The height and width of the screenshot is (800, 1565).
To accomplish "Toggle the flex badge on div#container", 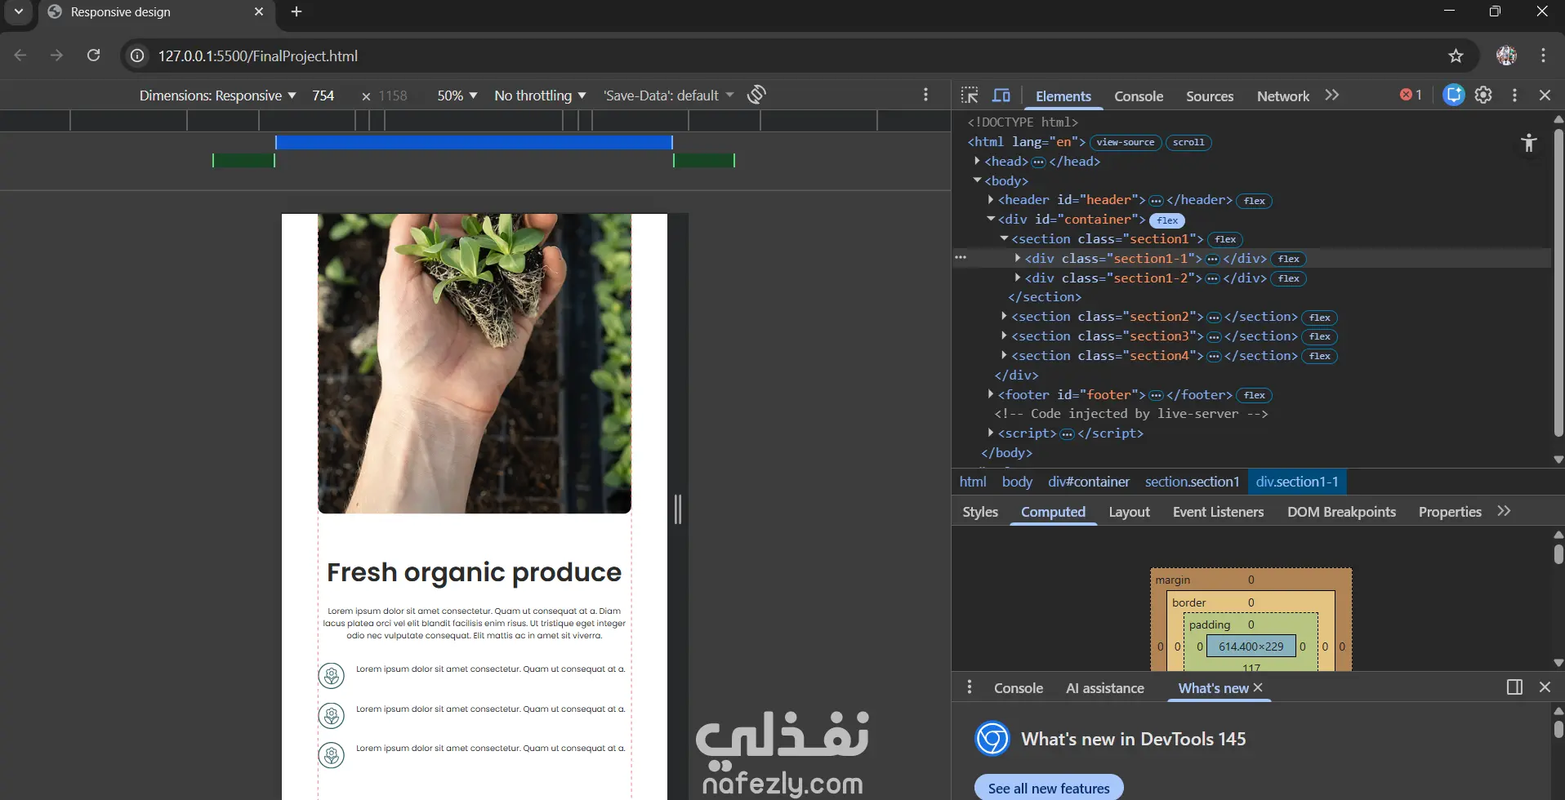I will click(x=1167, y=220).
